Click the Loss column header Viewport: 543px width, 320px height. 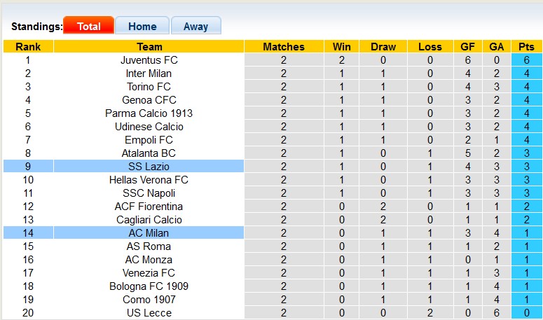coord(429,47)
